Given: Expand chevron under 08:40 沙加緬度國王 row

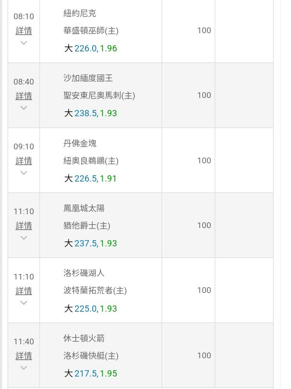Looking at the screenshot, I should click(24, 108).
